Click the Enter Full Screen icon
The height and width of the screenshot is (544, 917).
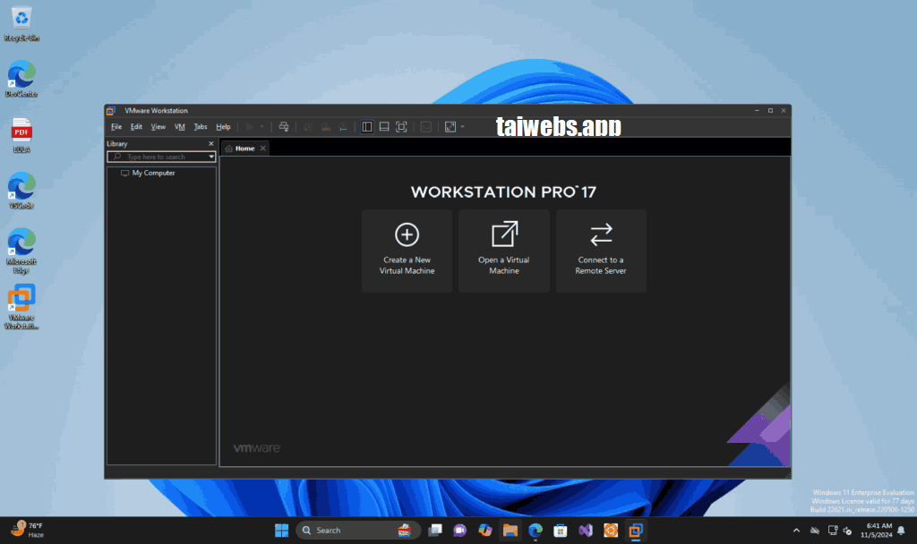[401, 127]
